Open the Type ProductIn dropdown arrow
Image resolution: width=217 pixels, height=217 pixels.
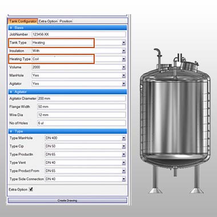tap(124, 155)
